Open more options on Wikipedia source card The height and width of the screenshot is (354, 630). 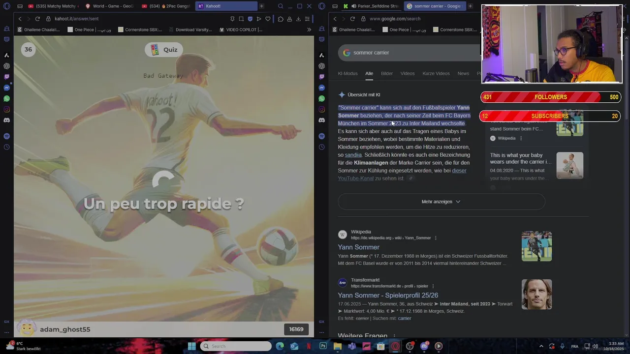pos(521,139)
